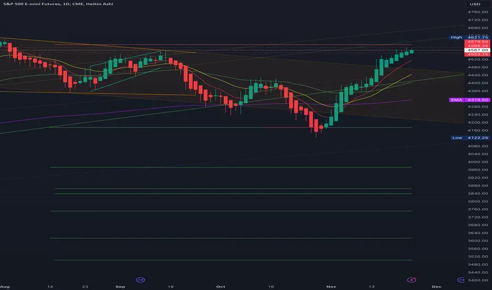Click the 4720.00 price axis value
The width and height of the screenshot is (492, 290).
click(478, 20)
